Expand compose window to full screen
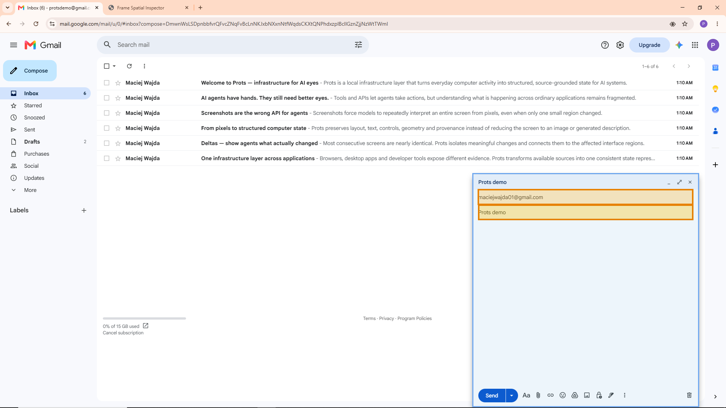Screen dimensions: 726x408 [679, 182]
